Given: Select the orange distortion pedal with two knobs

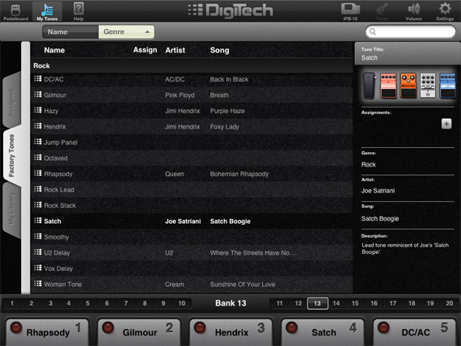Looking at the screenshot, I should coord(408,86).
